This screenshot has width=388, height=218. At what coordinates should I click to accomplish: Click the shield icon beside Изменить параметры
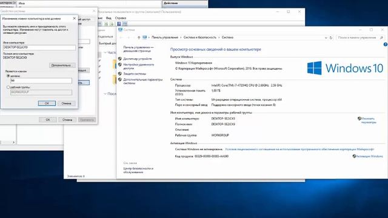[x=360, y=119]
